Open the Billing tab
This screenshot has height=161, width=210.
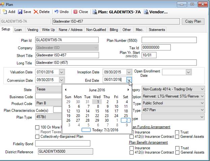(x=114, y=30)
